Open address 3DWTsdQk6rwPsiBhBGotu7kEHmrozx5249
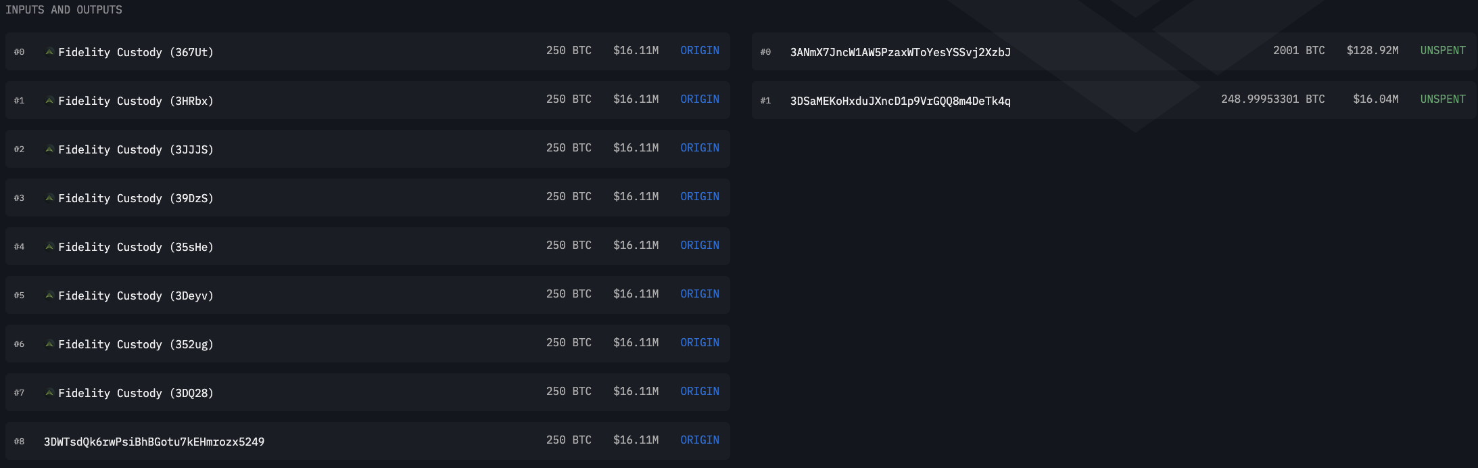Viewport: 1478px width, 468px height. point(154,442)
